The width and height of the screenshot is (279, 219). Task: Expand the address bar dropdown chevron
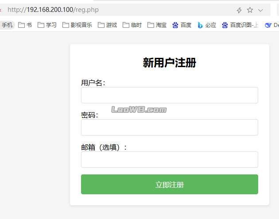point(261,10)
